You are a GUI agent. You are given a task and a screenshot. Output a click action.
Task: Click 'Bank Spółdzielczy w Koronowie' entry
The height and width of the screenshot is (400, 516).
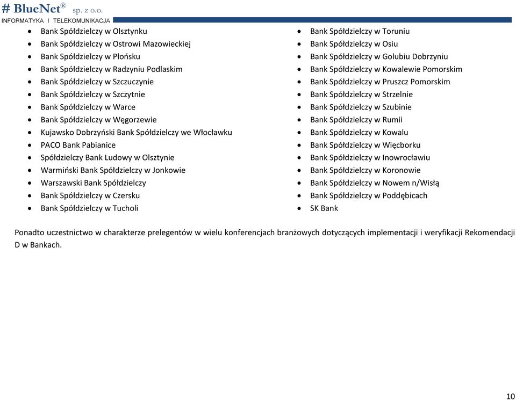click(x=365, y=170)
